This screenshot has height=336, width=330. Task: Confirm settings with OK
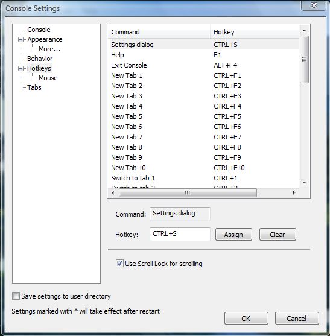pyautogui.click(x=246, y=319)
